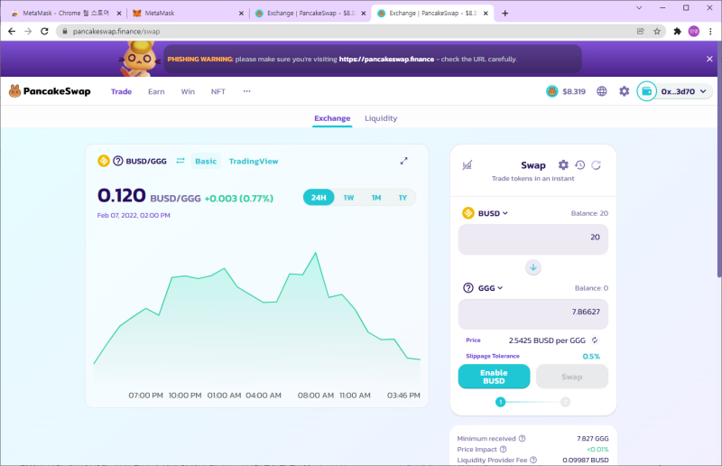The image size is (722, 466).
Task: Click the BUSD amount input field
Action: [533, 239]
